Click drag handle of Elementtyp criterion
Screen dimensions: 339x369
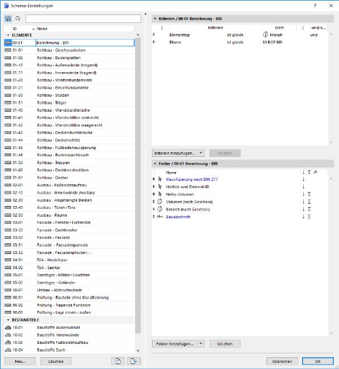point(154,35)
